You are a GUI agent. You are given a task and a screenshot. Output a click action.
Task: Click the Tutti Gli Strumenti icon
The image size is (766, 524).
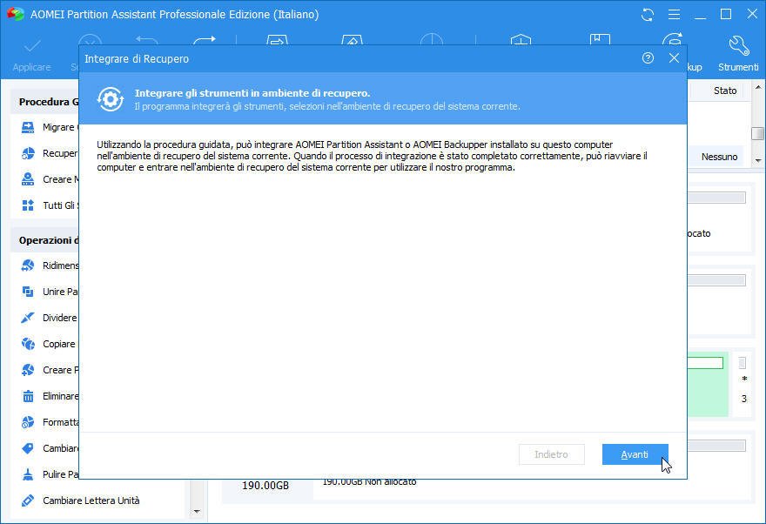click(x=28, y=205)
